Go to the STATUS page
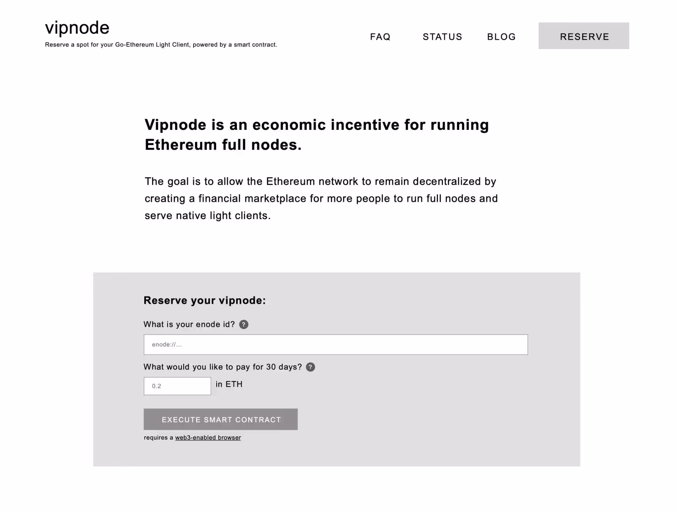The width and height of the screenshot is (677, 511). click(x=442, y=37)
